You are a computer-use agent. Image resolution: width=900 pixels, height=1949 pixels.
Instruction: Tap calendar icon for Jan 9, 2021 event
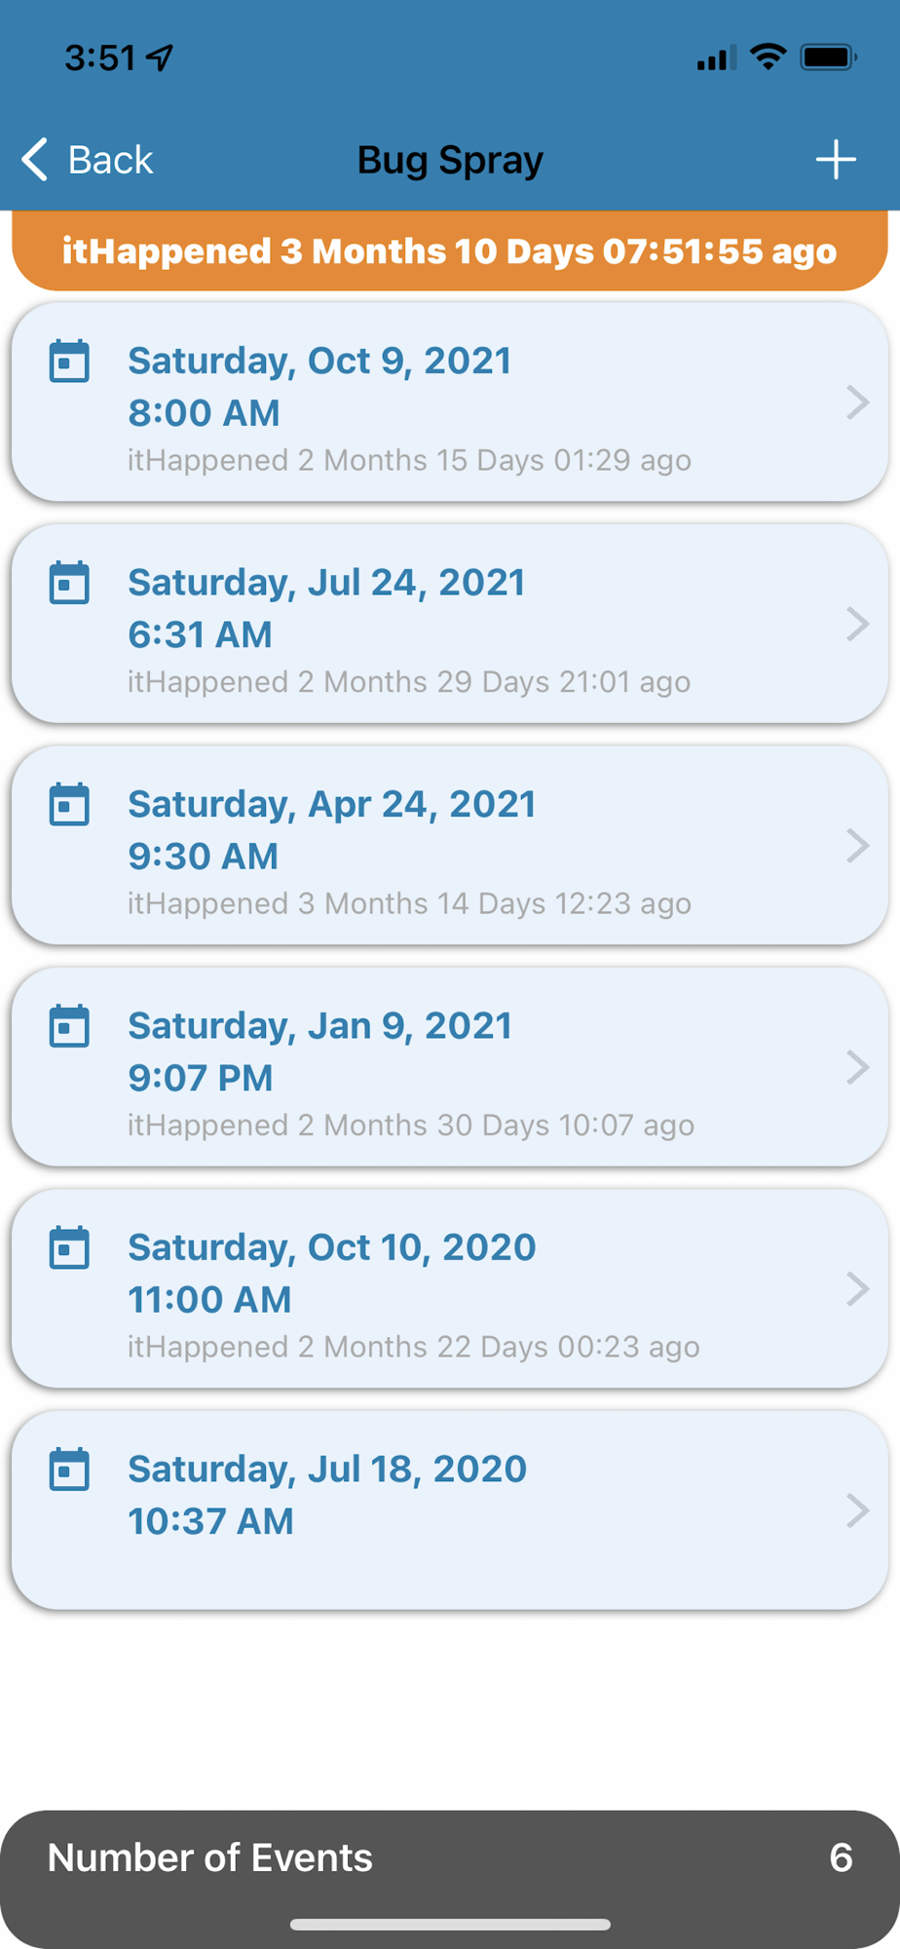[x=69, y=1025]
